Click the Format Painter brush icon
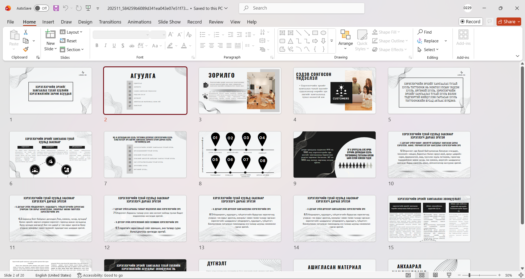This screenshot has width=525, height=279. point(26,49)
